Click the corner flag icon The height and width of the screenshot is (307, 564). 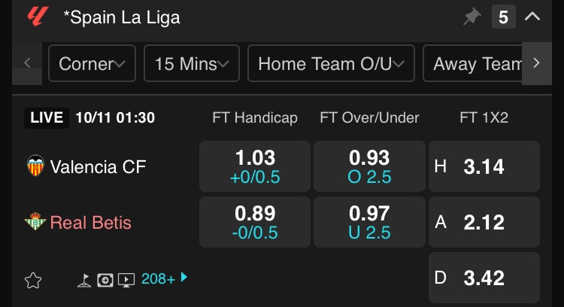click(86, 280)
